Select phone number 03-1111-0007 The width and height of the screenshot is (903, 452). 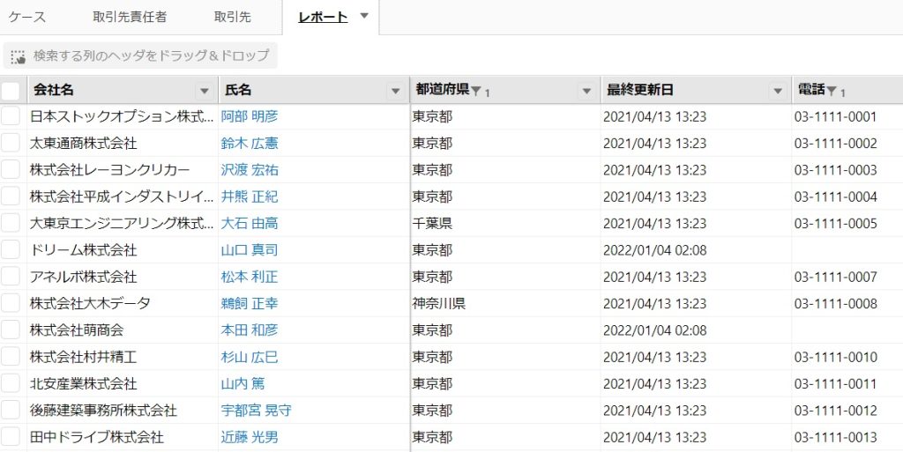coord(836,277)
